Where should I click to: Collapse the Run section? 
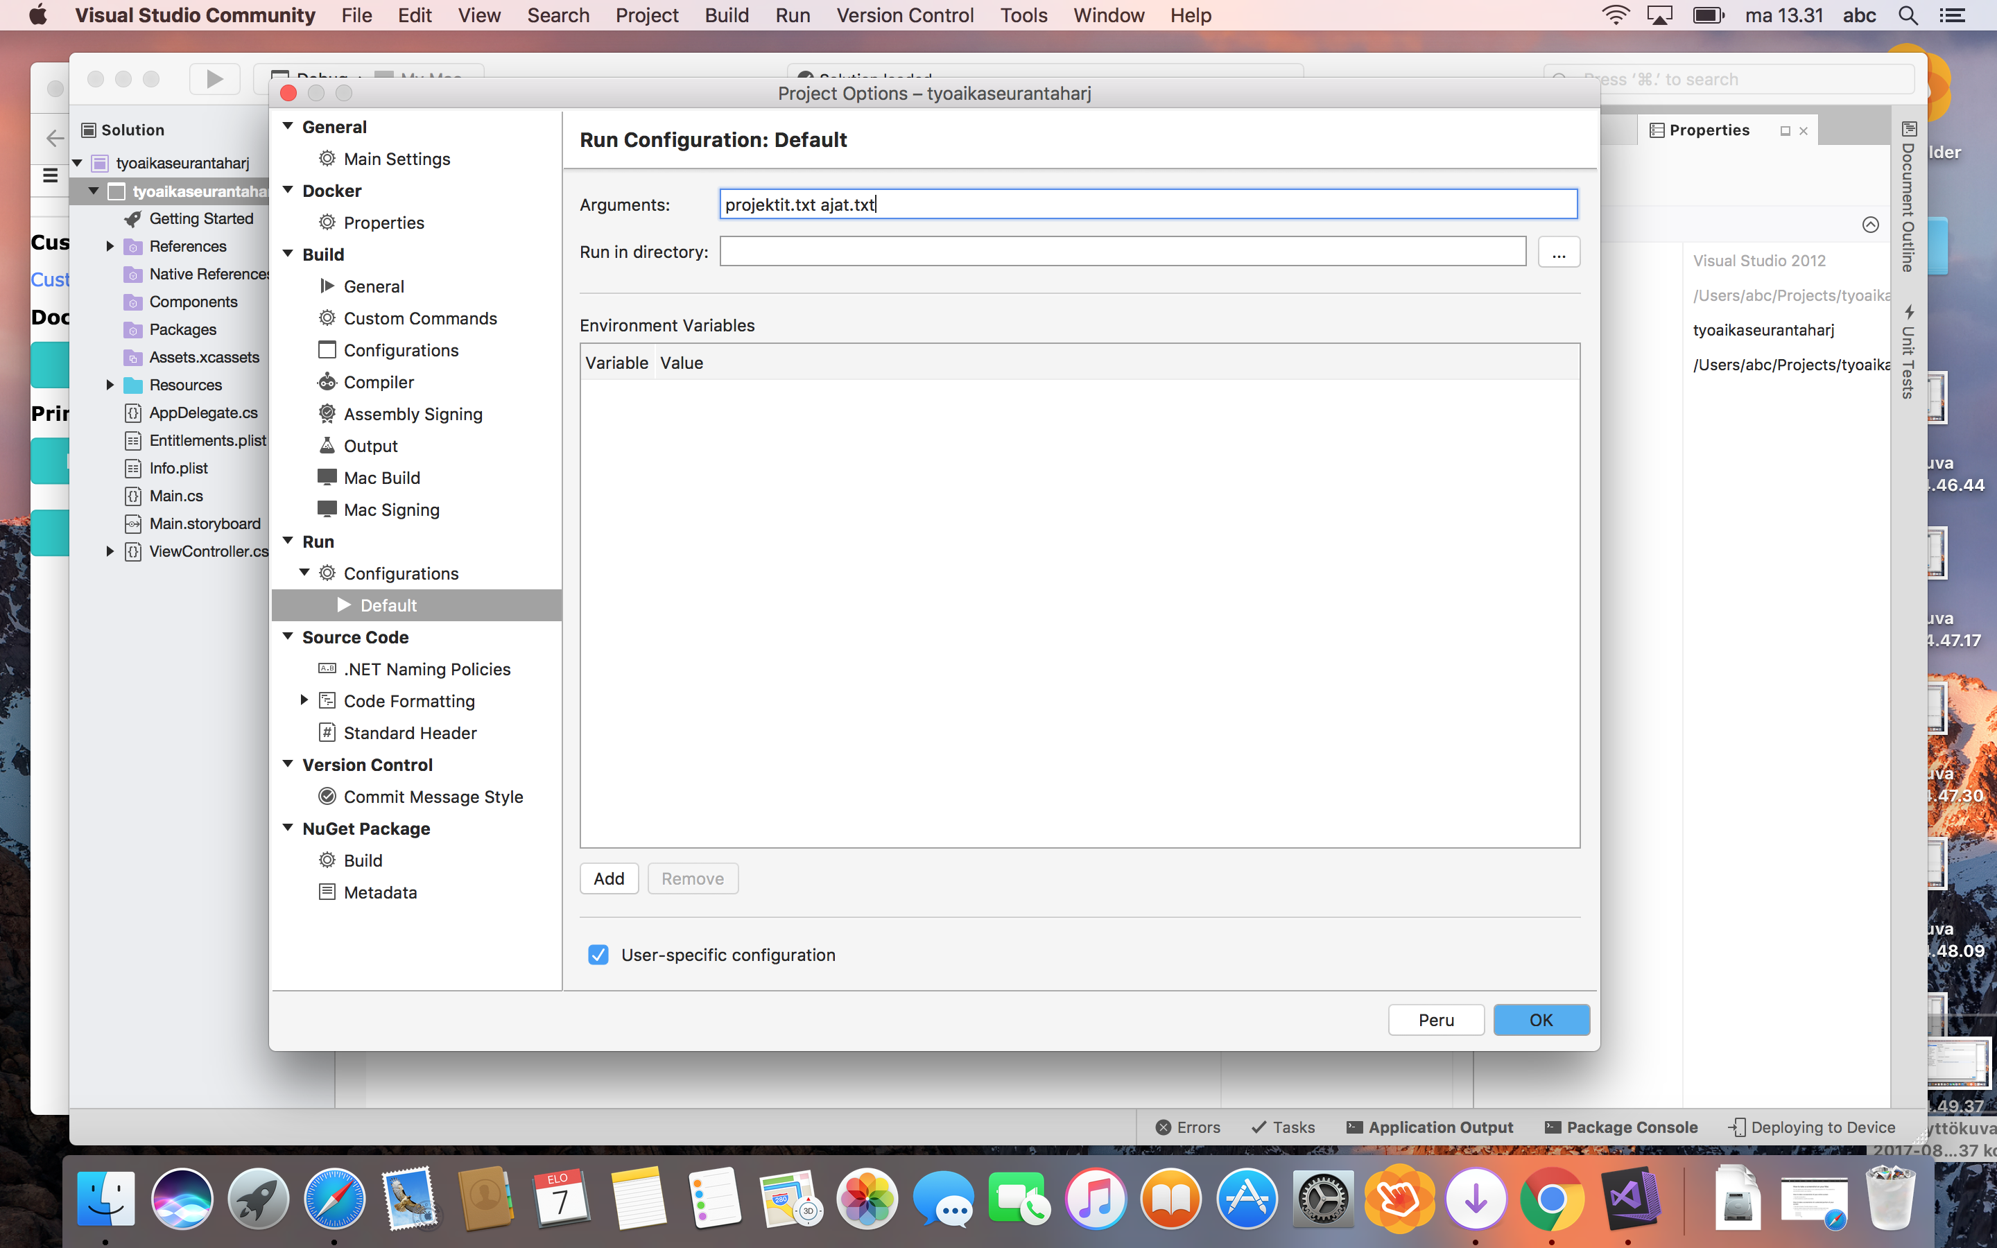click(288, 541)
